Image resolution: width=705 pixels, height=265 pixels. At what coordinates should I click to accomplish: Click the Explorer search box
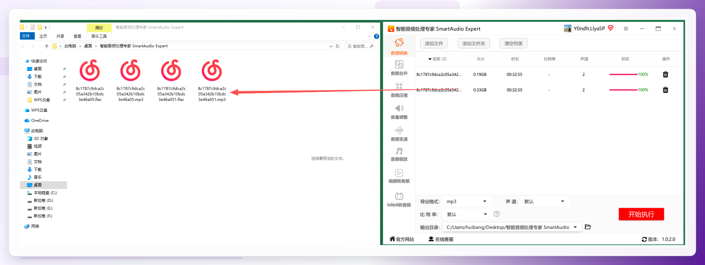point(360,46)
